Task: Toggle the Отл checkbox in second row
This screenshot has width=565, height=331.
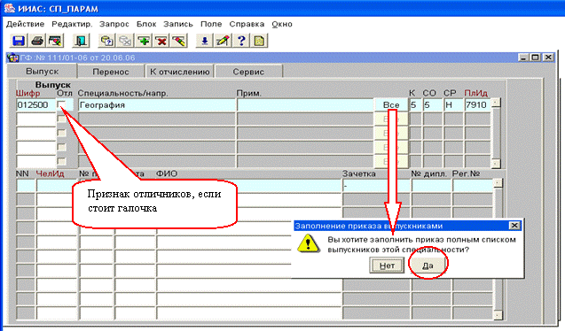Action: pyautogui.click(x=62, y=119)
